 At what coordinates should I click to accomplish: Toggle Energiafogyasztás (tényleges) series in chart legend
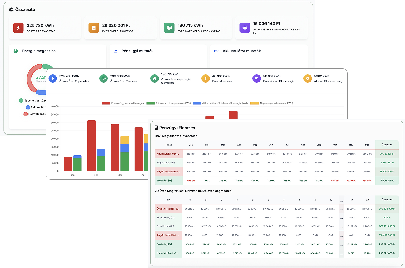click(123, 103)
